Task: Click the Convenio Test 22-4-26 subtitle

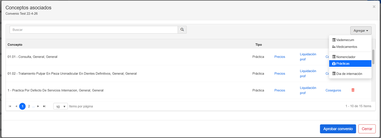Action: 21,14
